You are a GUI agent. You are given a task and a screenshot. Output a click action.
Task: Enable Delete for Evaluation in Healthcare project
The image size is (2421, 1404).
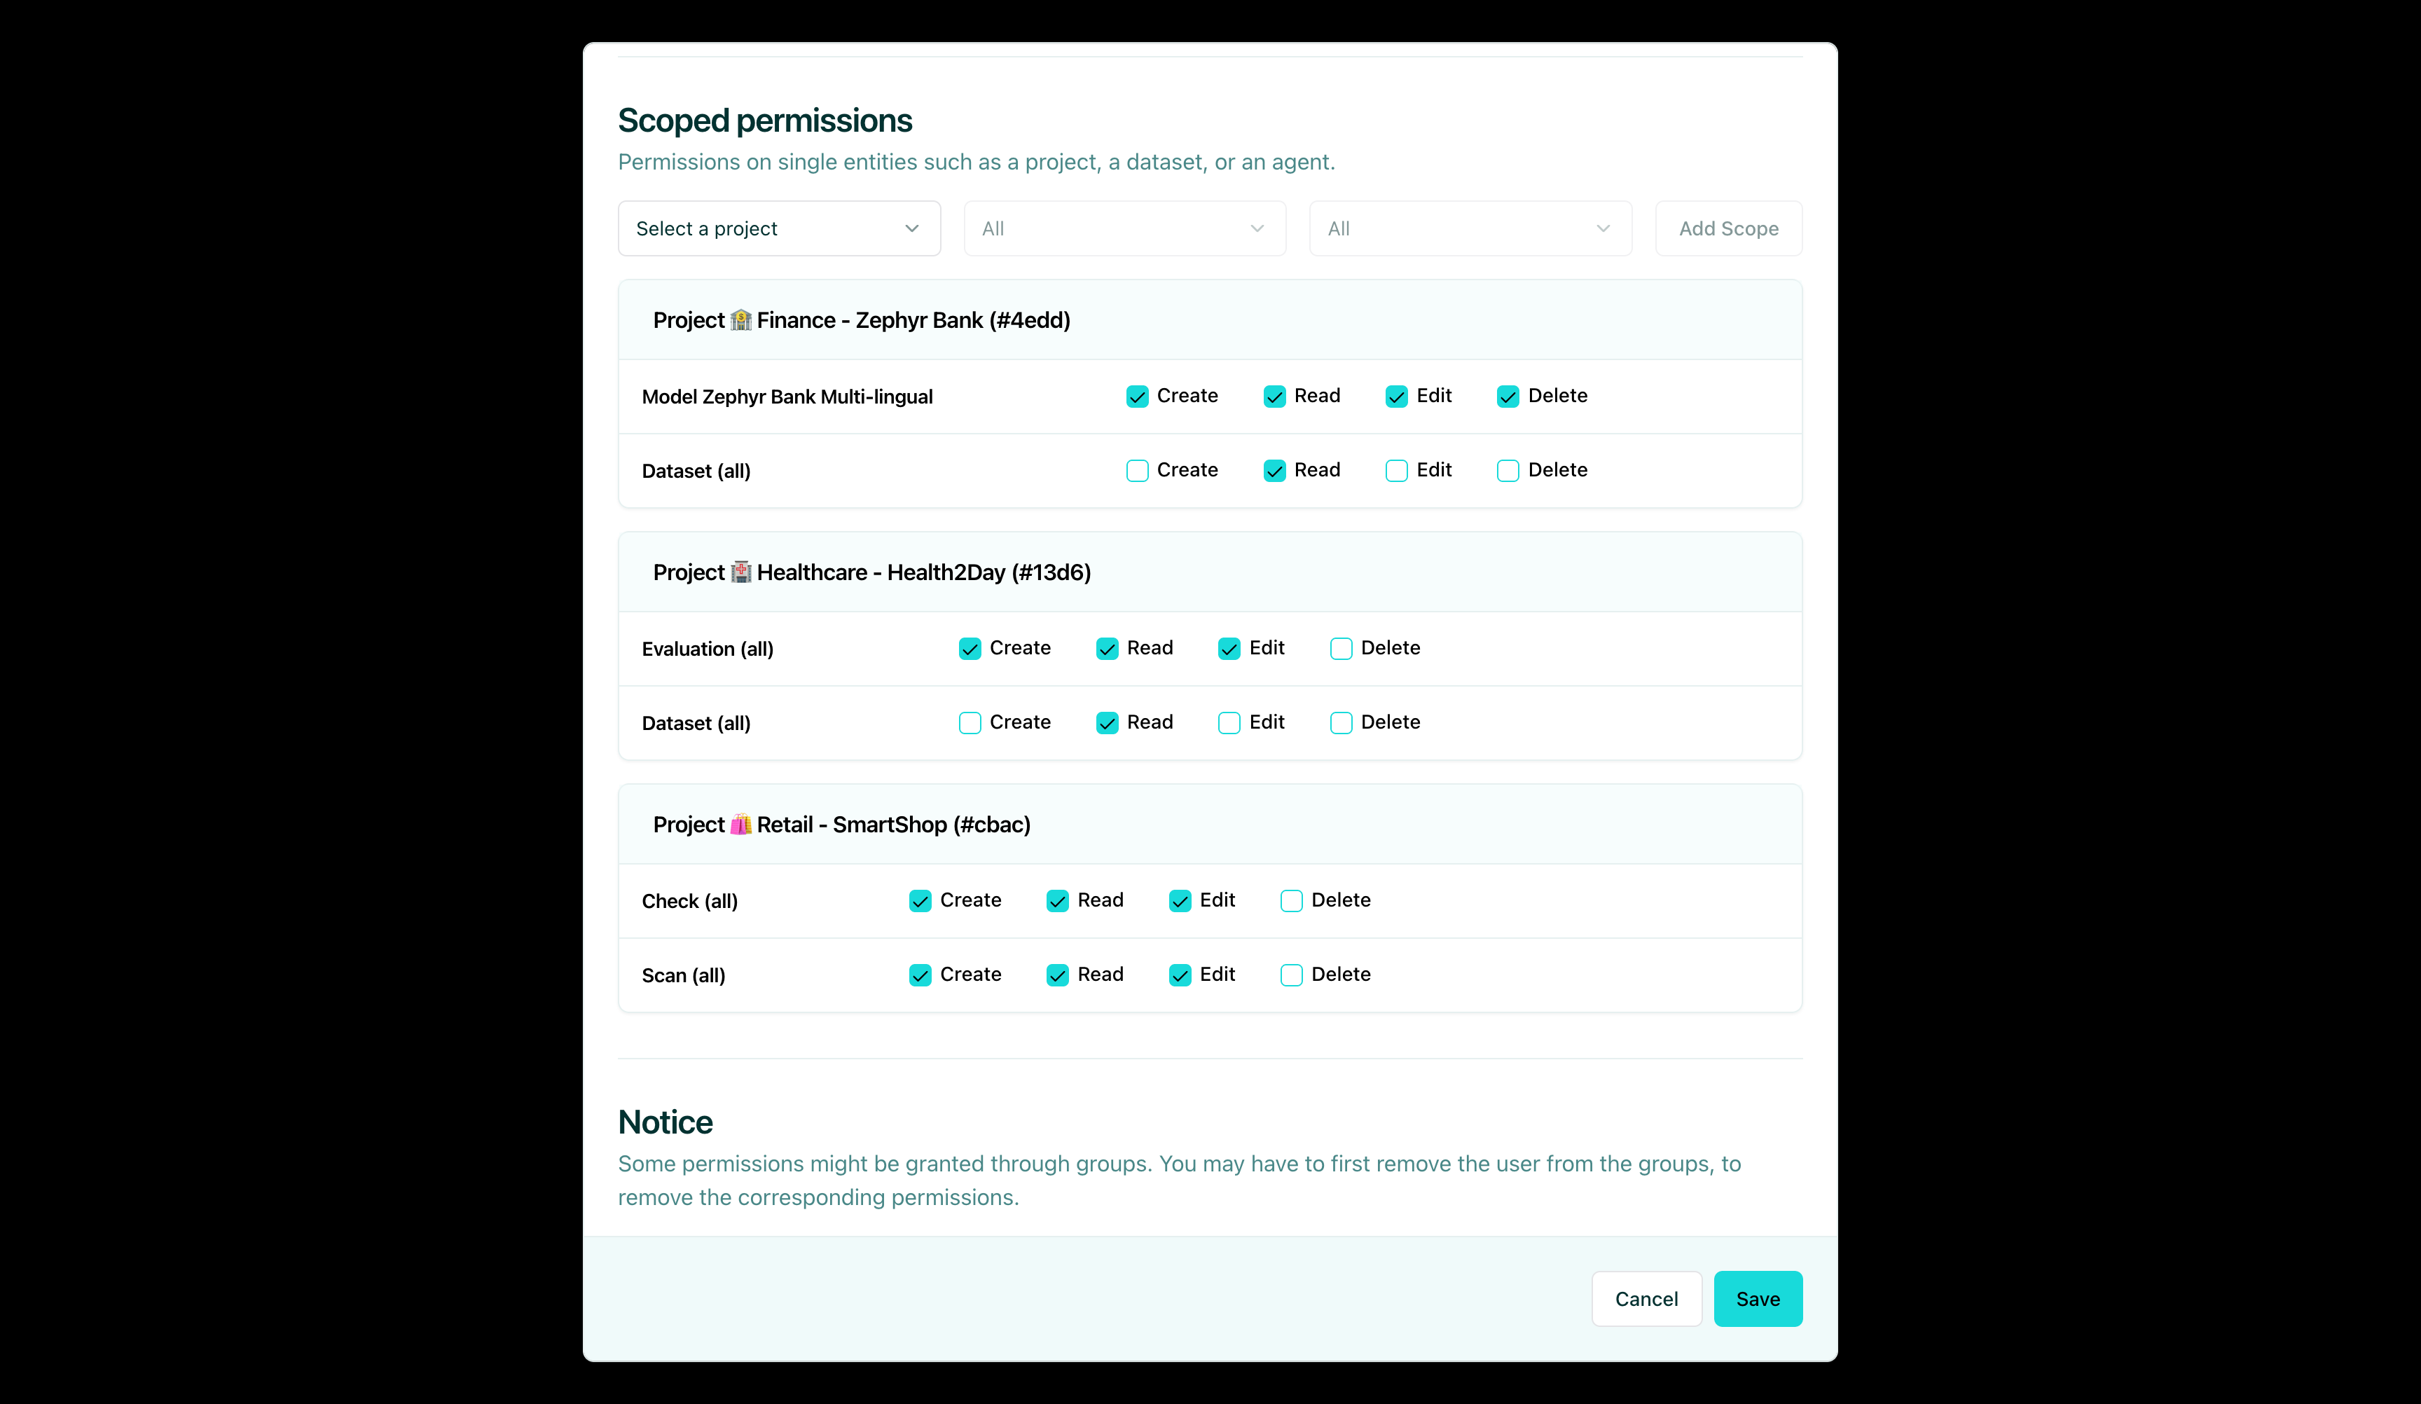point(1340,649)
